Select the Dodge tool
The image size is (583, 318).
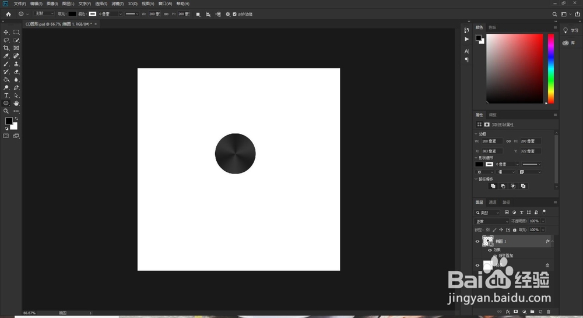click(x=6, y=88)
